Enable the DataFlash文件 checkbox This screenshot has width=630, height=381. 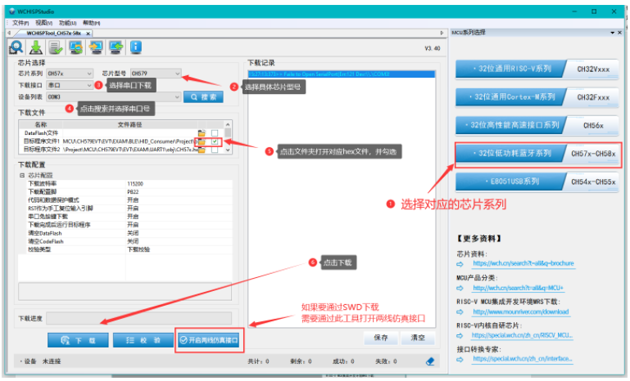215,133
